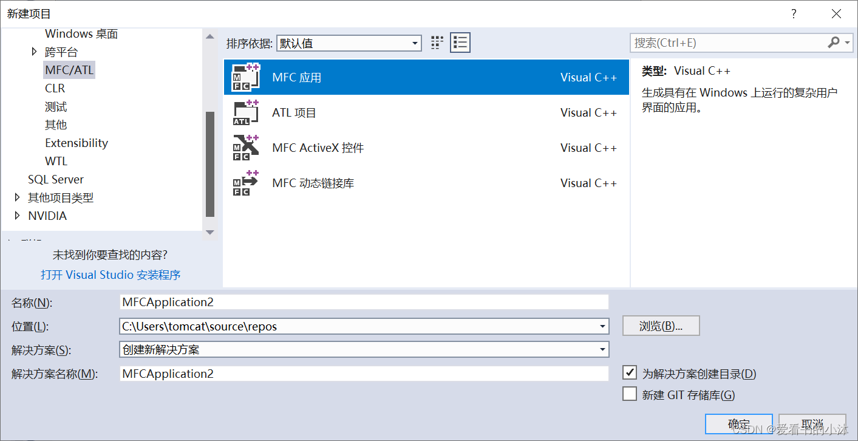Click 取消 to cancel dialog
The width and height of the screenshot is (858, 441).
812,424
